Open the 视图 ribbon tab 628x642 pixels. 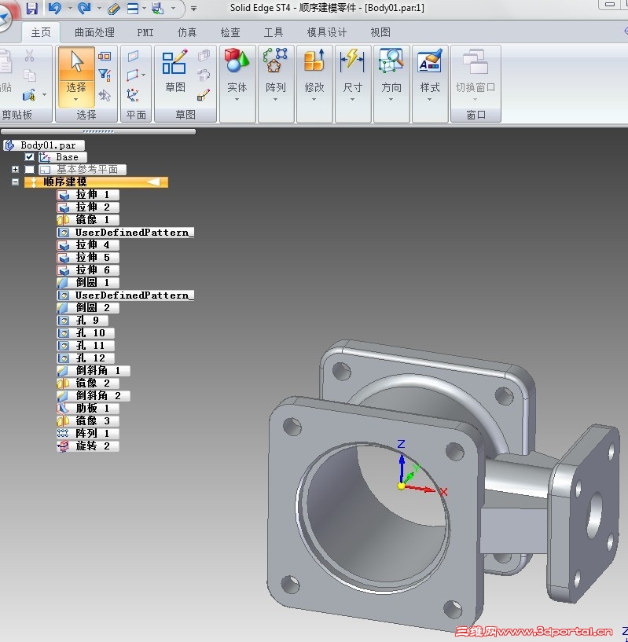click(380, 32)
